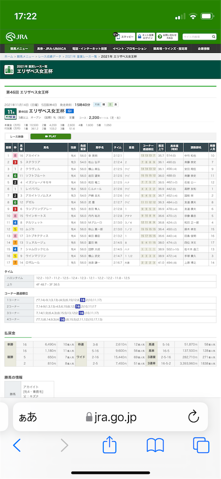Go to レース成績データ in the breadcrumb
The image size is (221, 479).
pyautogui.click(x=50, y=57)
